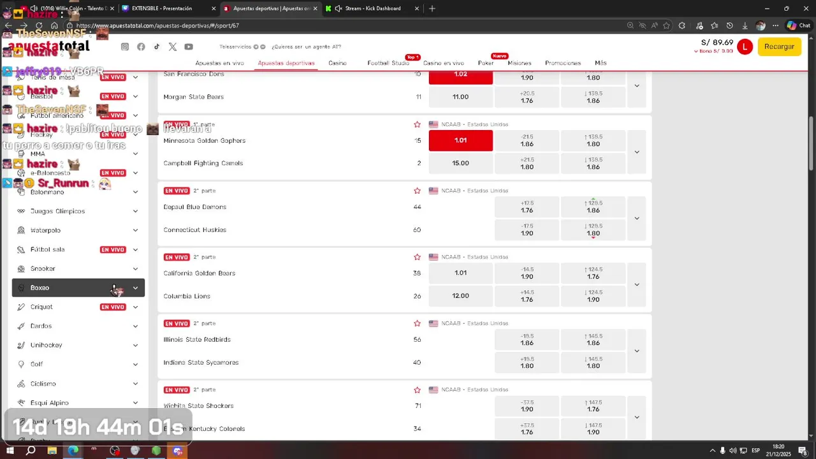Image resolution: width=816 pixels, height=459 pixels.
Task: Add page to favorites with star icon
Action: click(666, 25)
